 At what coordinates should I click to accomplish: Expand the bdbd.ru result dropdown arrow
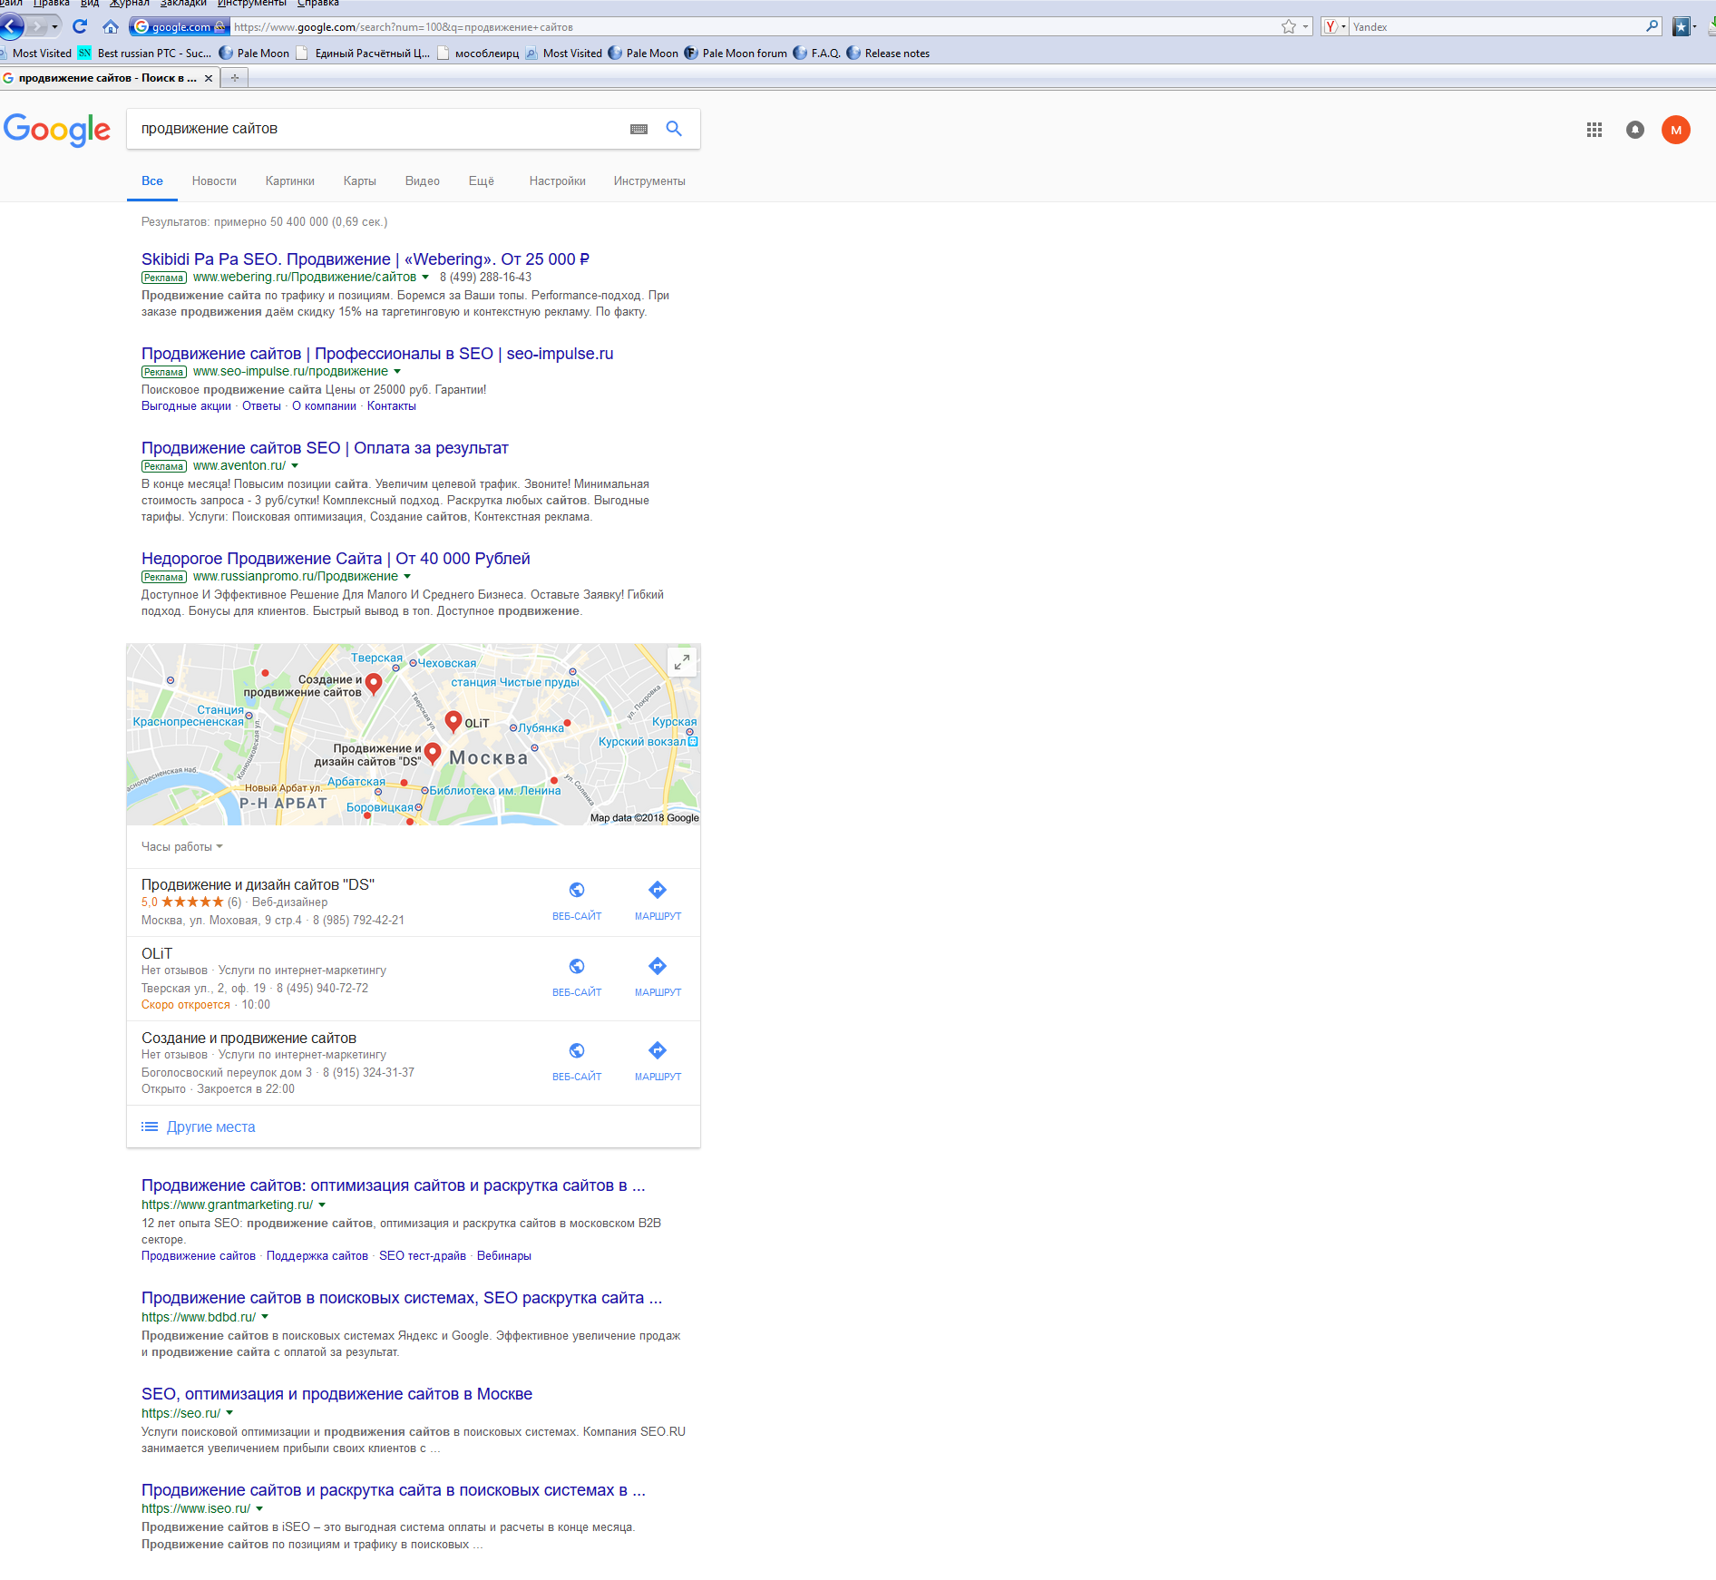click(265, 1318)
